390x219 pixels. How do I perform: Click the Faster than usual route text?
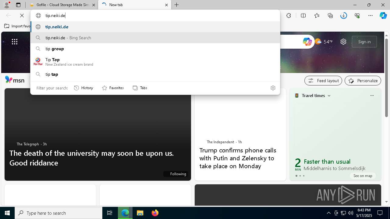[x=327, y=162]
